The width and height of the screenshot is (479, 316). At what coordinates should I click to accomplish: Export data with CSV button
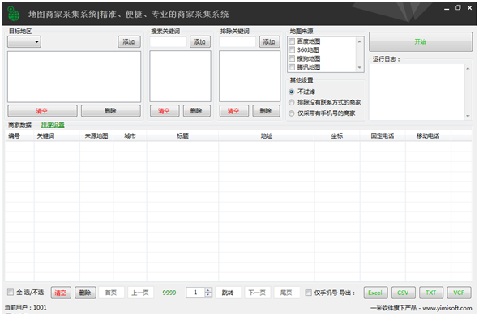point(404,293)
